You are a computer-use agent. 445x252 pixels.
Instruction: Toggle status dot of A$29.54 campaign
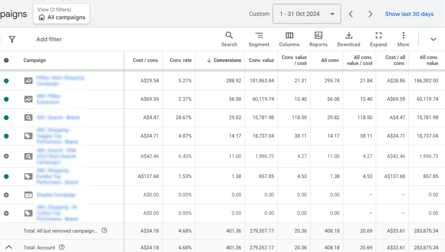coord(6,81)
